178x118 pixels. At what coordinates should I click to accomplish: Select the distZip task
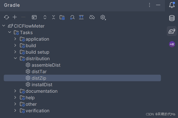click(x=82, y=78)
